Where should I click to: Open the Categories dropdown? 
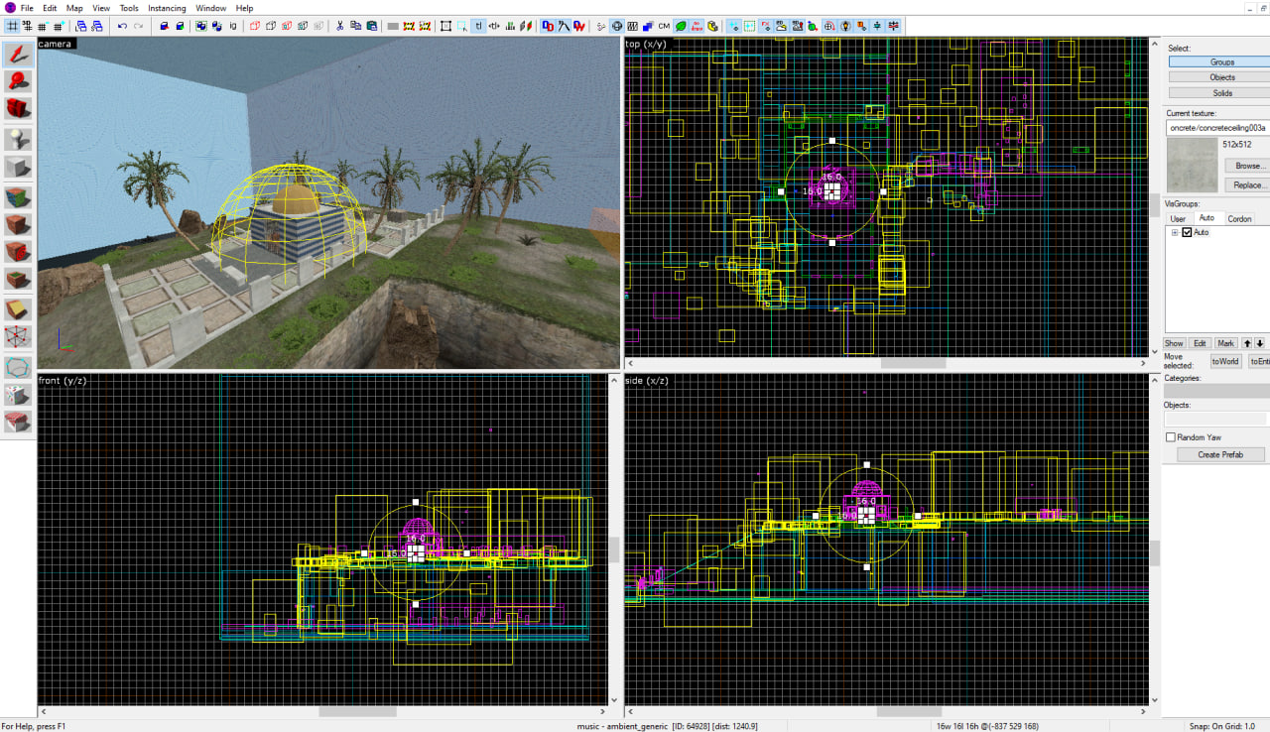coord(1216,391)
